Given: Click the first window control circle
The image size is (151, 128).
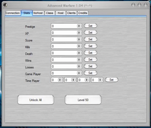Looking at the screenshot, I should (133, 5).
